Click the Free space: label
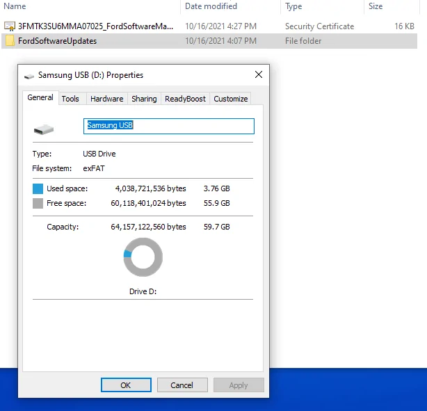Screen dimensions: 427x411 tap(67, 204)
